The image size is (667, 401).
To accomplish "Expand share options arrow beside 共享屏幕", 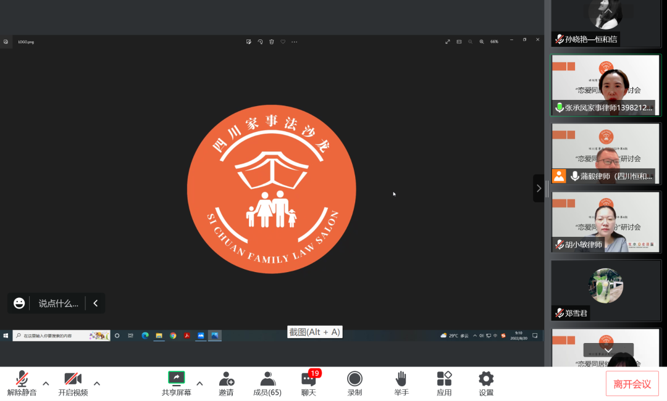I will (199, 383).
